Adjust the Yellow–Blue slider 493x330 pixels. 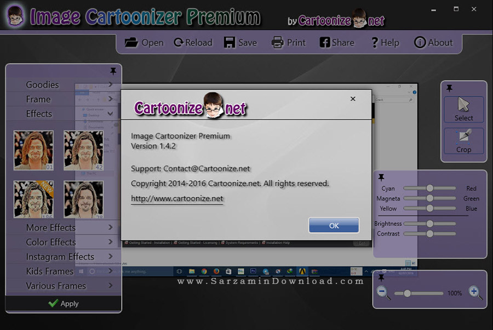tap(429, 208)
